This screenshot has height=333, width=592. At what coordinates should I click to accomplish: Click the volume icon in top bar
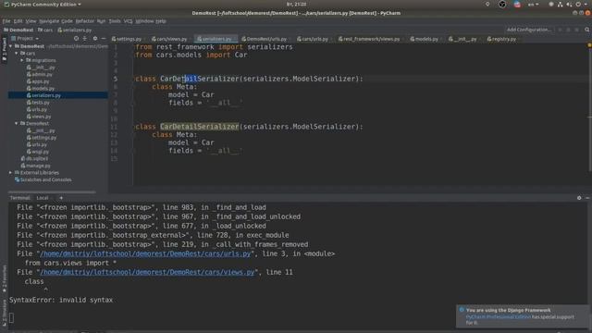coord(569,4)
